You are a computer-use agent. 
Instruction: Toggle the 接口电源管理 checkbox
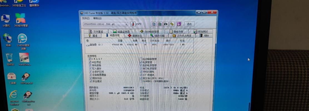point(141,69)
